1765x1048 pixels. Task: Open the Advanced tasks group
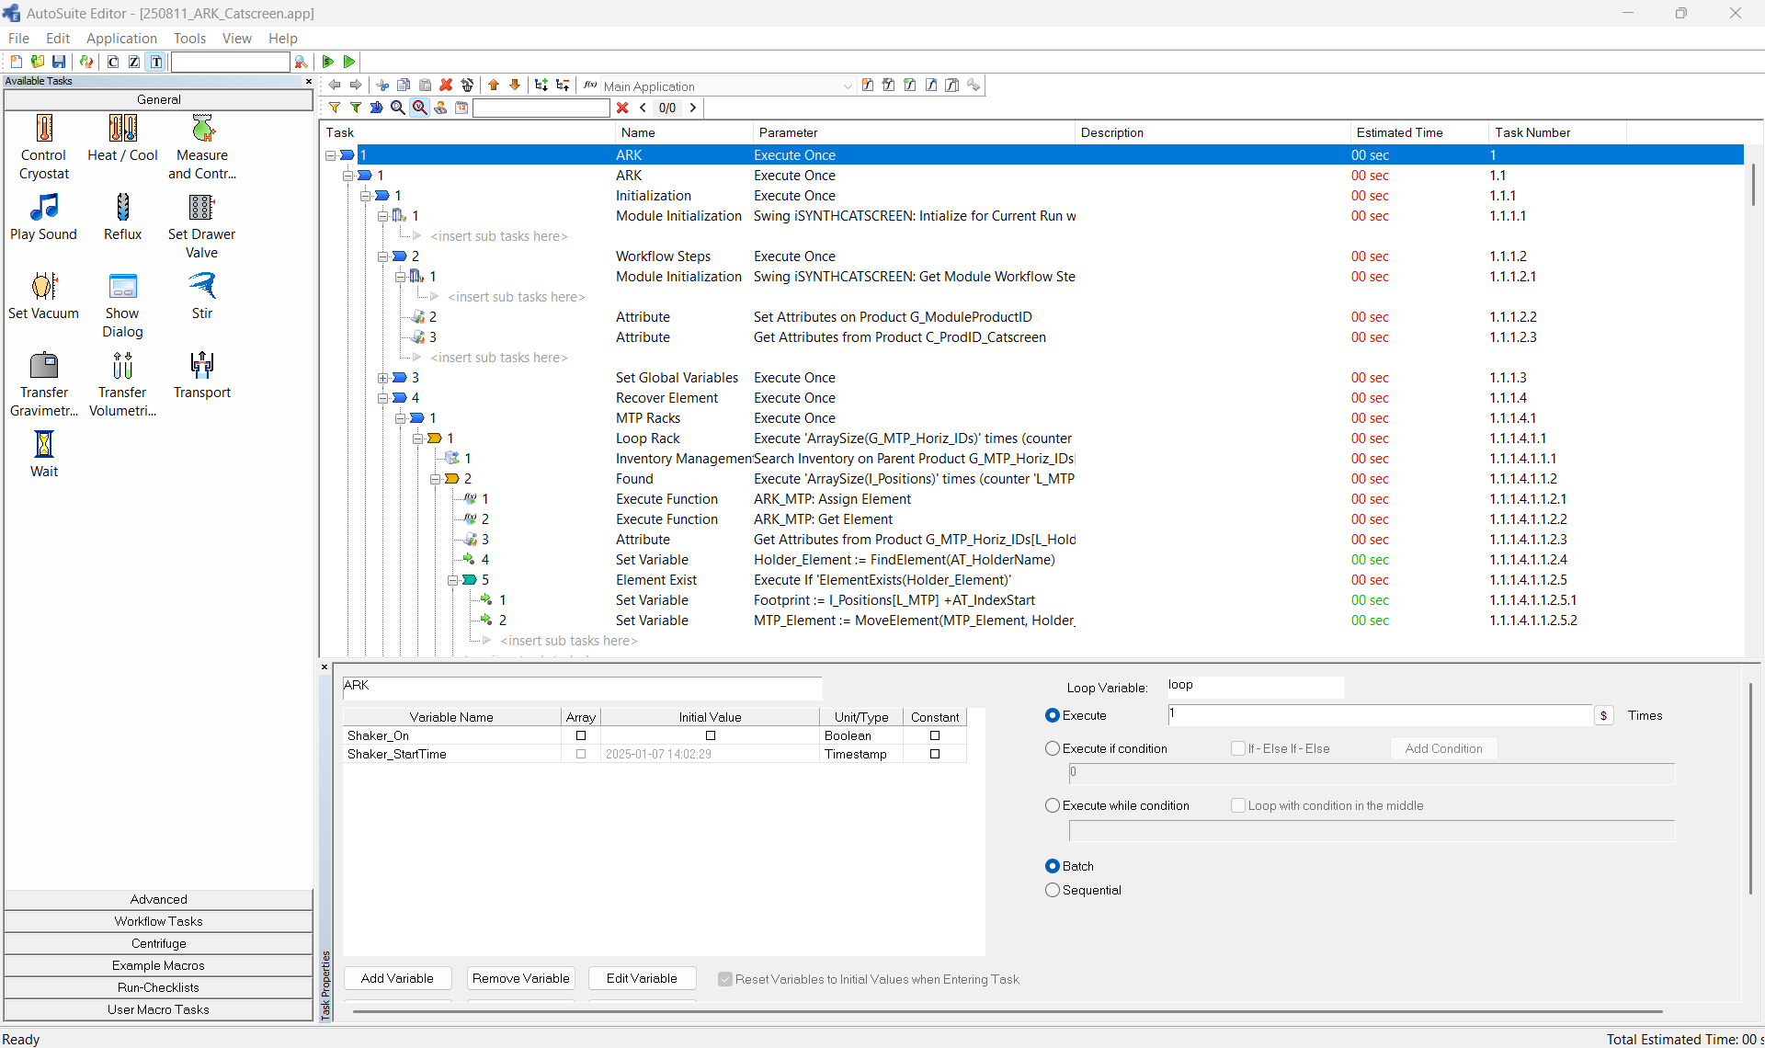tap(158, 899)
